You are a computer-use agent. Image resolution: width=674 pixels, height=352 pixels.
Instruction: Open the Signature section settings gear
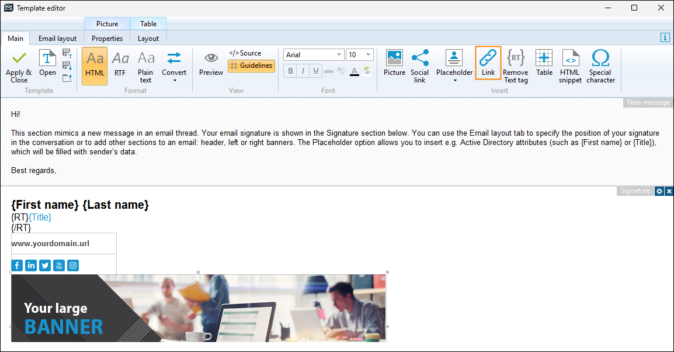pos(659,191)
